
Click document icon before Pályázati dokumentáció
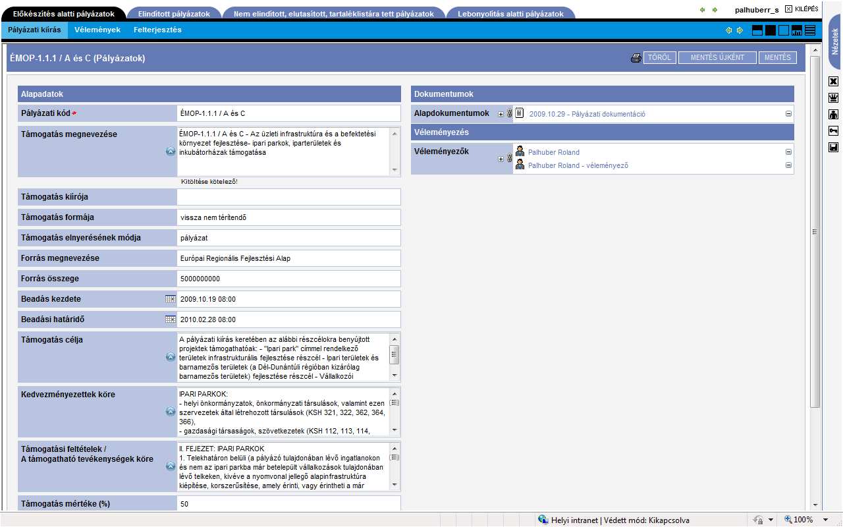(x=519, y=113)
